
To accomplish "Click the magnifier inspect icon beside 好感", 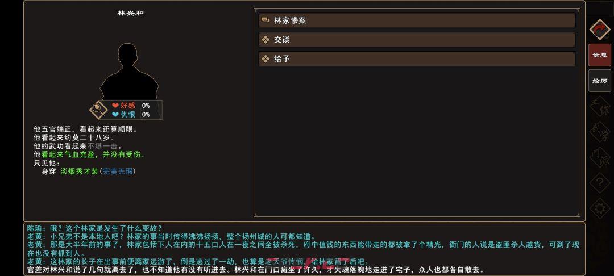I will click(98, 110).
